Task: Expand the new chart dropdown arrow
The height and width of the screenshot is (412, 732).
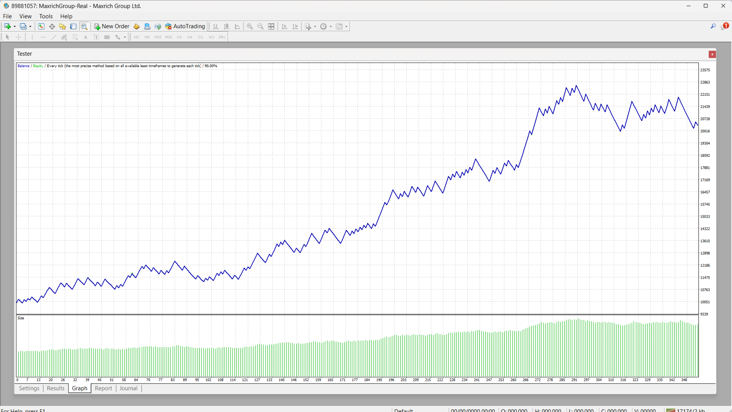Action: [x=14, y=27]
